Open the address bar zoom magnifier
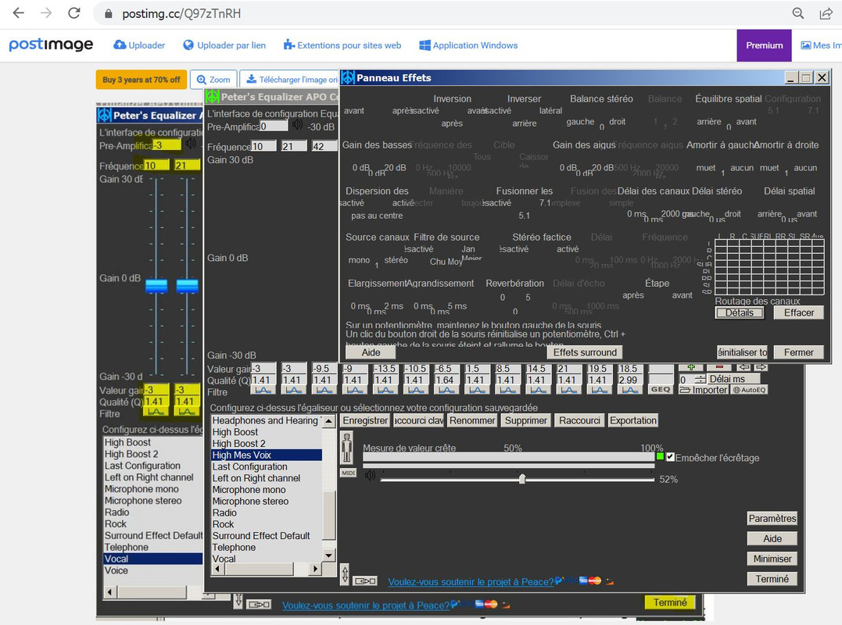842x625 pixels. (798, 13)
